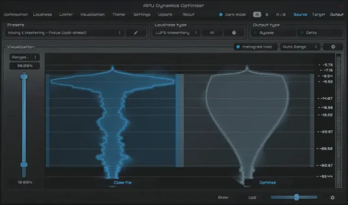Click the link icon beside LUFS Momentary
348x205 pixels.
[211, 33]
